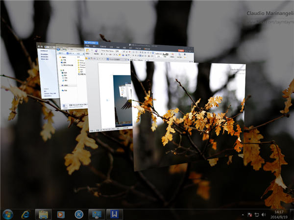Click the monitor-shaped taskbar icon
This screenshot has width=294, height=220.
tap(96, 214)
